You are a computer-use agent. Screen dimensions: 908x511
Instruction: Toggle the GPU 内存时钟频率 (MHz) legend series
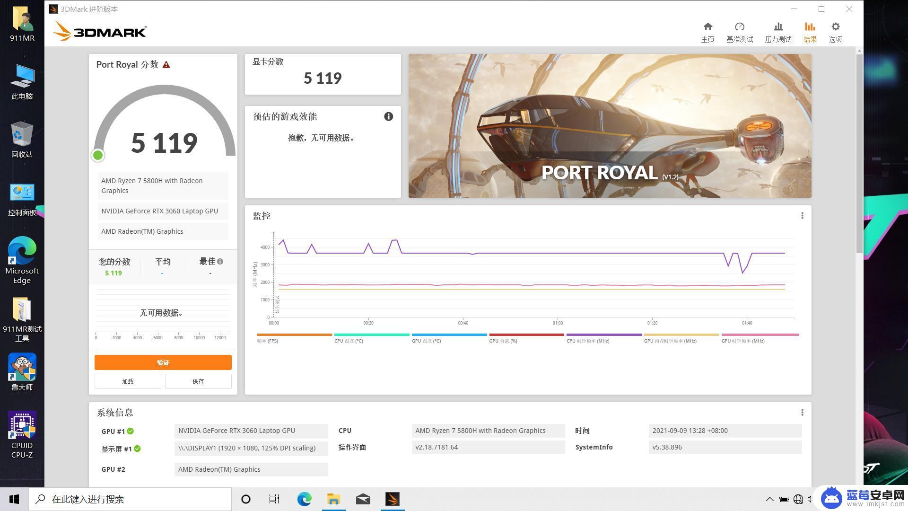[x=681, y=338]
